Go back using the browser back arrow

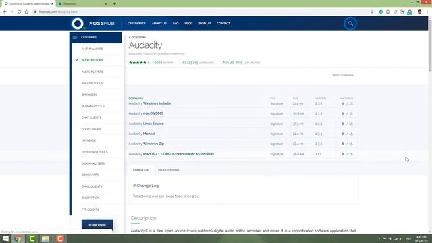[5, 12]
